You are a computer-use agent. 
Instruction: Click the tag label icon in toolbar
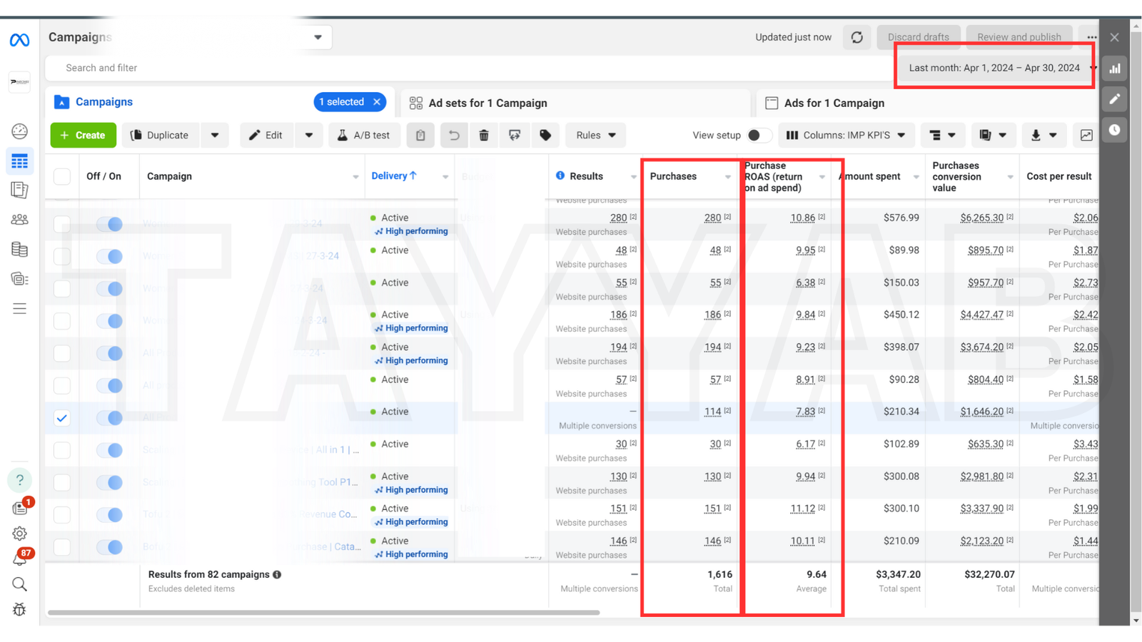tap(545, 135)
